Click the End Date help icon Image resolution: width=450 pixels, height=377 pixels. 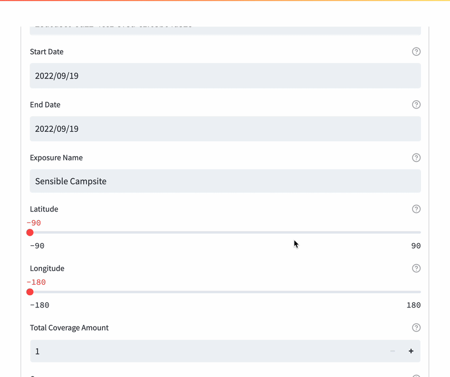416,104
